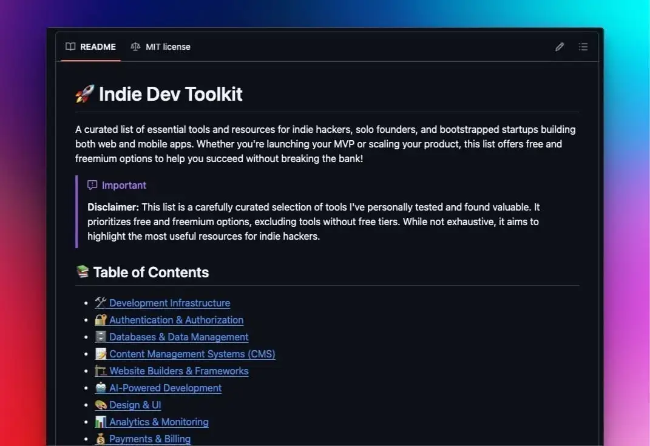
Task: Click the lock emoji before Authentication & Authorization
Action: 101,320
